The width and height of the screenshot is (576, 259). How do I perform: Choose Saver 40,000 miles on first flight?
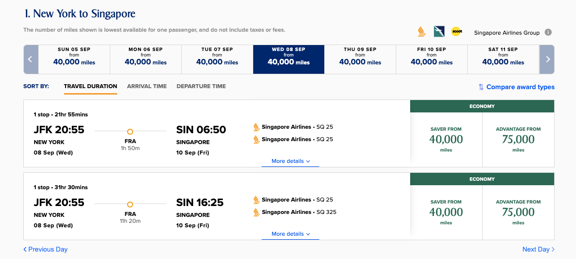click(446, 140)
